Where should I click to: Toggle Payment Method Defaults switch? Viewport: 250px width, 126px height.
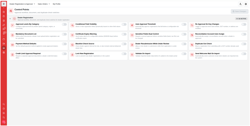64,44
